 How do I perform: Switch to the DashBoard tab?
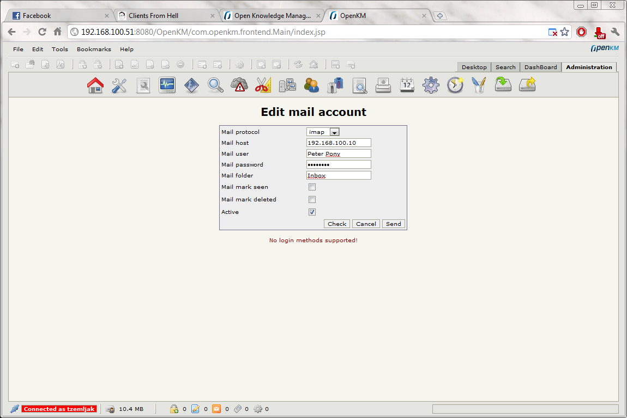[x=540, y=67]
